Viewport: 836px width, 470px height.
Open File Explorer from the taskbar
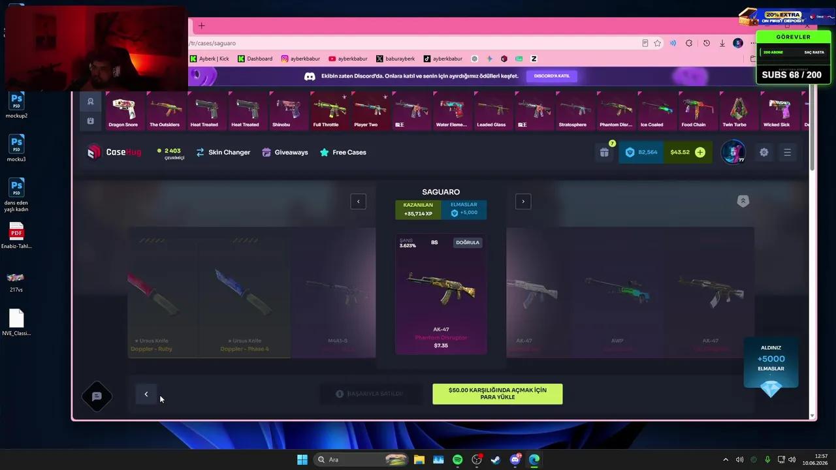[x=419, y=460]
